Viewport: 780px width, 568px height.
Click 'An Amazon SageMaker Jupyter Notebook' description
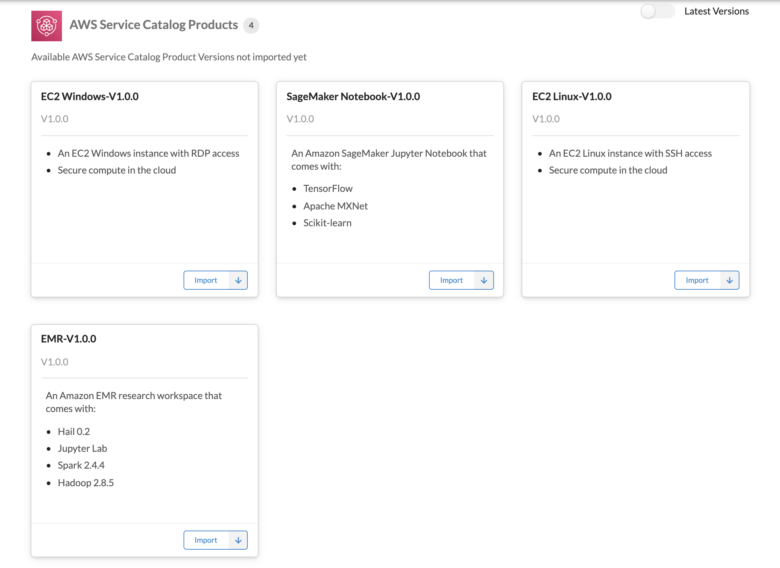coord(389,160)
